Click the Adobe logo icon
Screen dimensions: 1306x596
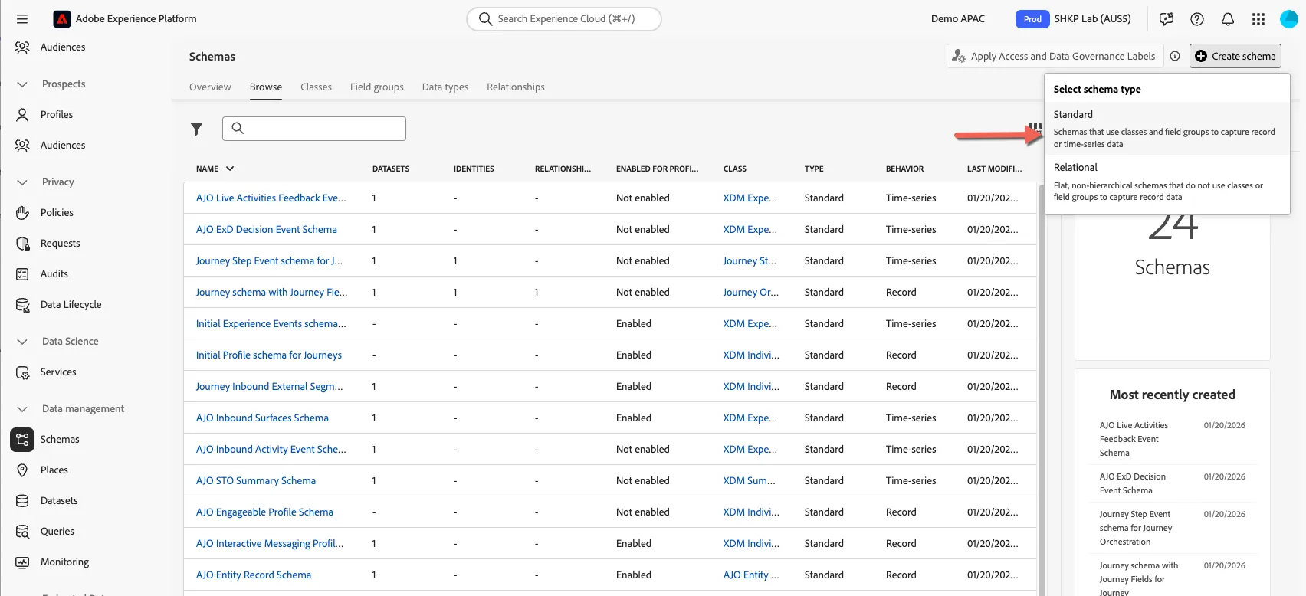point(63,18)
